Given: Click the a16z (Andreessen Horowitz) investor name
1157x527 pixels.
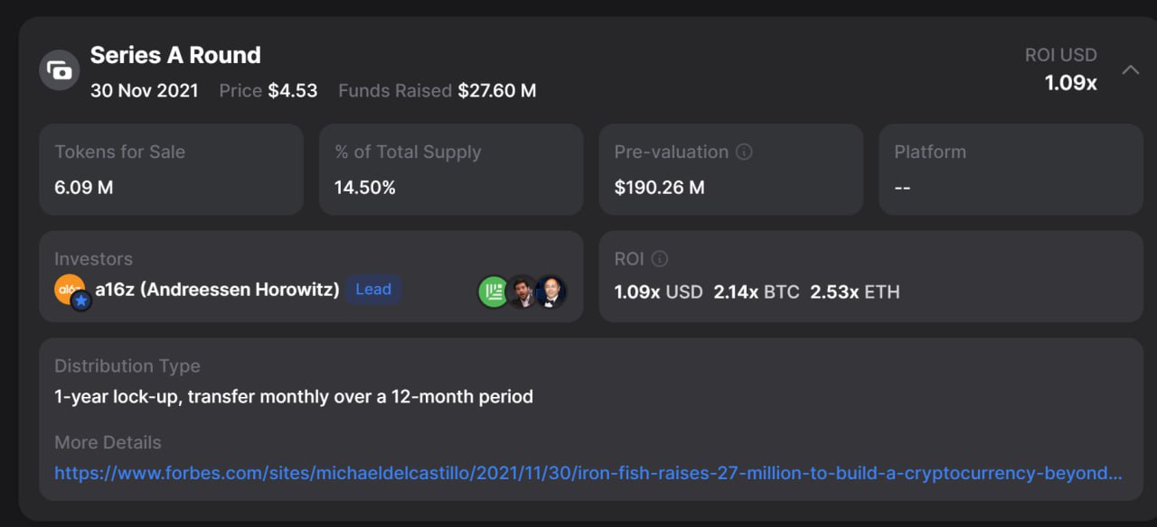Looking at the screenshot, I should (217, 290).
